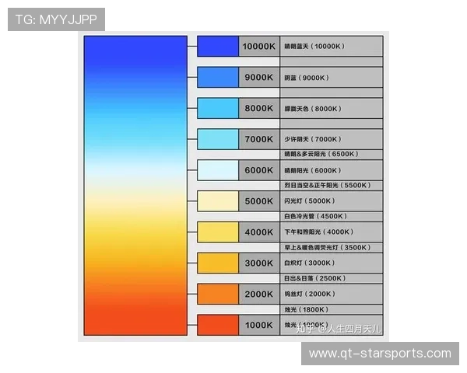Click the row "晴朗&多云阳光（6500K）"

coord(332,154)
